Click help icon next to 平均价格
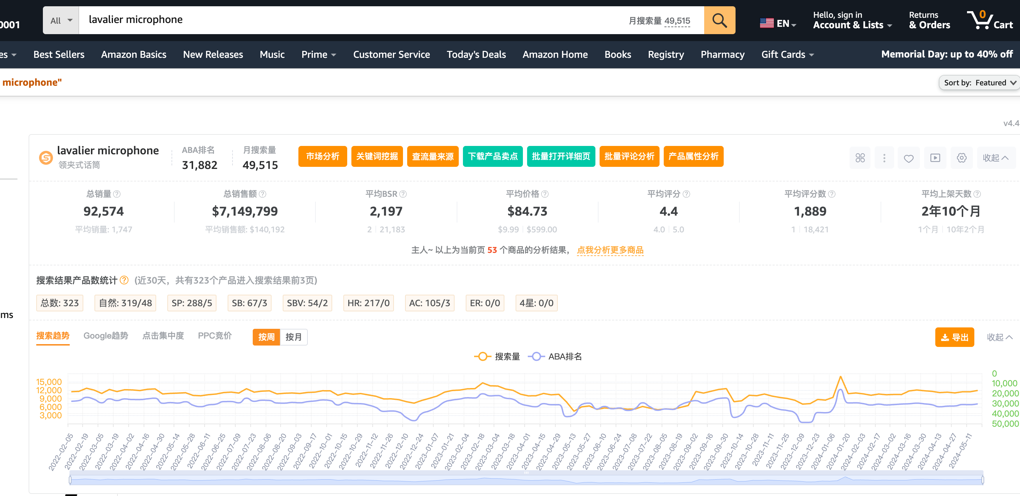This screenshot has width=1020, height=496. (x=545, y=194)
